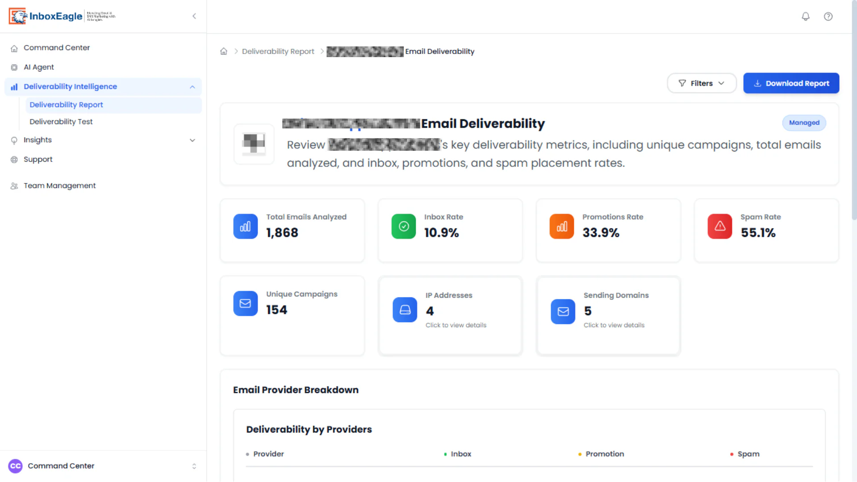Expand the Insights section chevron
The width and height of the screenshot is (857, 482).
click(192, 140)
